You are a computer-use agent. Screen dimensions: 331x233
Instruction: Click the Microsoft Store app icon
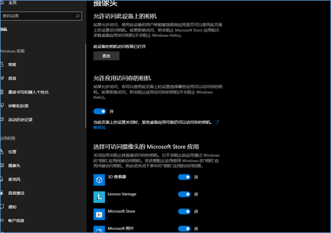[99, 214]
